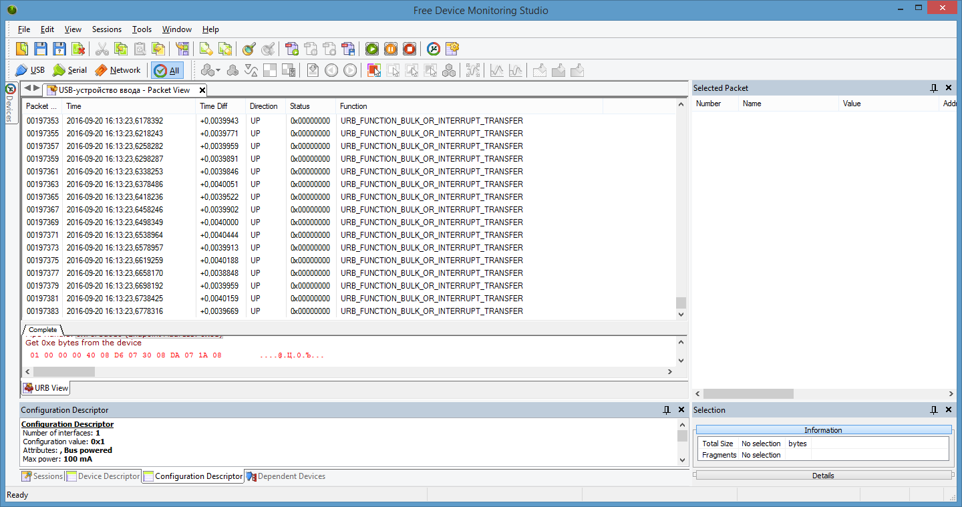The width and height of the screenshot is (962, 507).
Task: Toggle the Serial device filter
Action: 70,70
